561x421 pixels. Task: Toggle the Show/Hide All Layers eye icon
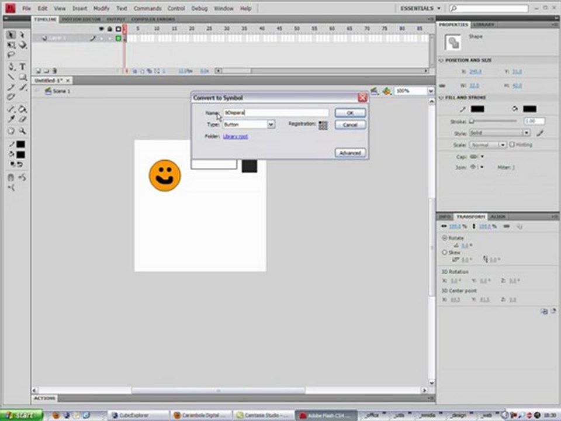tap(101, 29)
